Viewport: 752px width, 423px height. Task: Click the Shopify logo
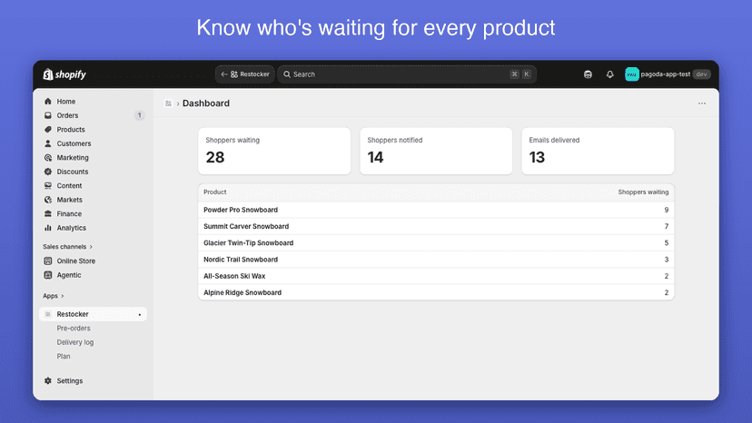pos(64,74)
